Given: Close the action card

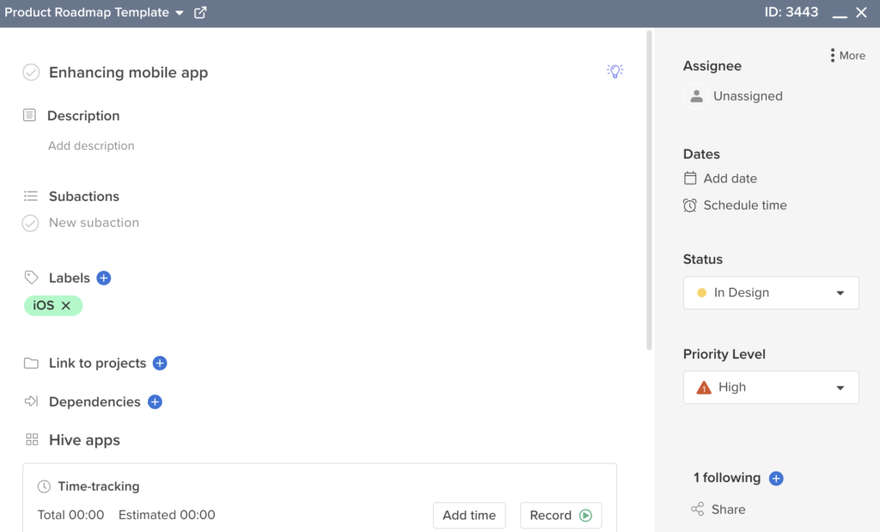Looking at the screenshot, I should [861, 12].
